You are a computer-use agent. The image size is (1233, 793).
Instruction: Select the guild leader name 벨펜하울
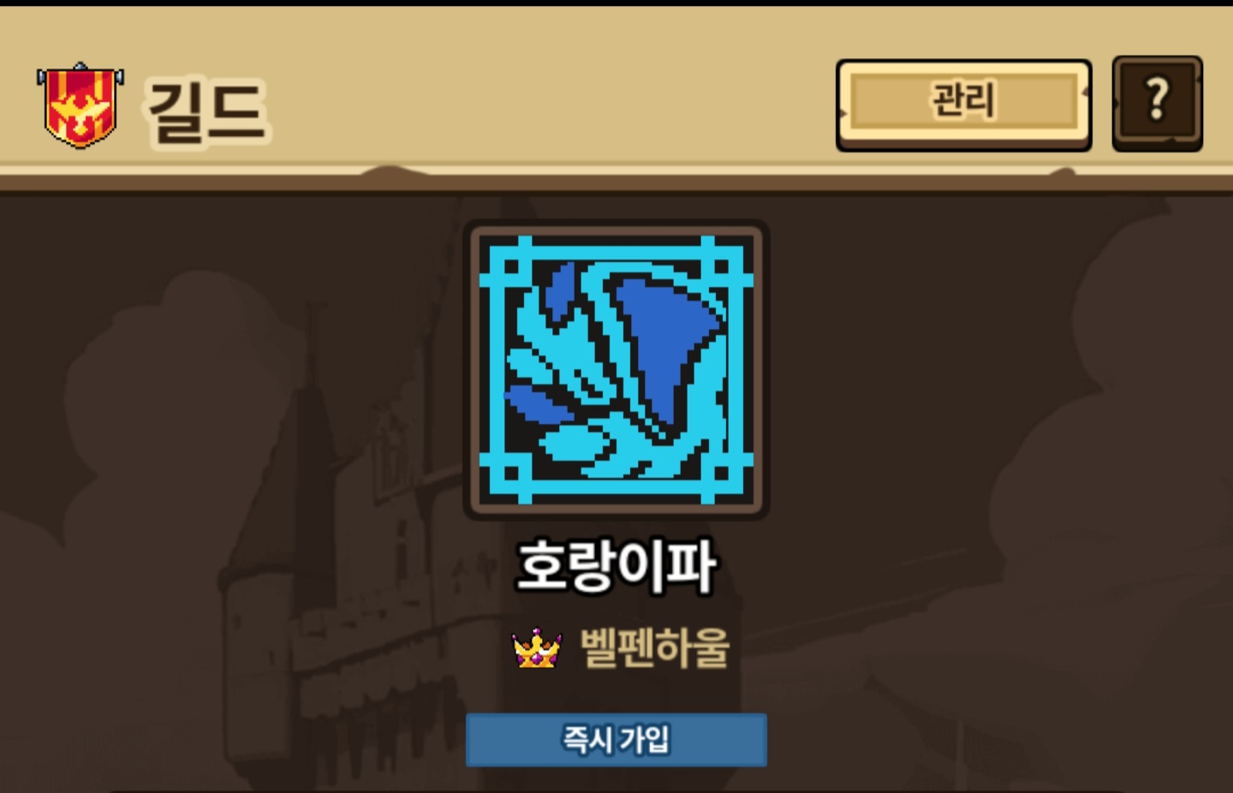pos(655,647)
